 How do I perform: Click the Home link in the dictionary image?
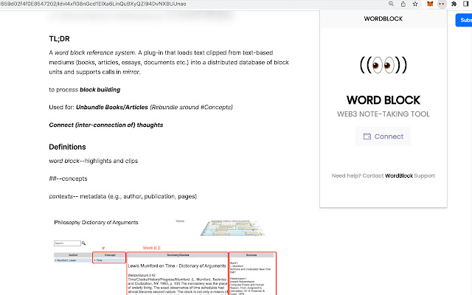tap(180, 221)
